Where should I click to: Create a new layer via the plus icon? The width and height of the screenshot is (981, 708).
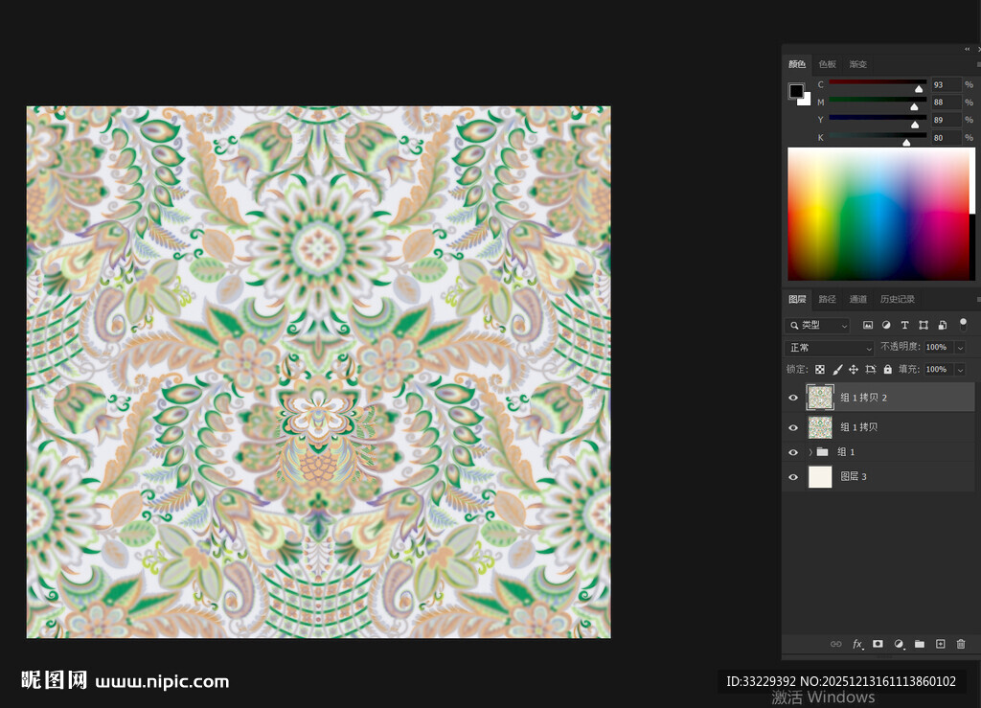pos(940,644)
